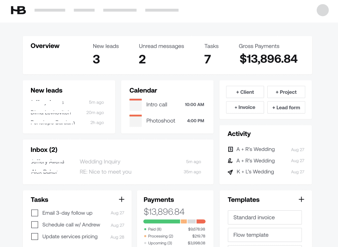
Task: Click the 4:00 PM event time
Action: pos(196,121)
